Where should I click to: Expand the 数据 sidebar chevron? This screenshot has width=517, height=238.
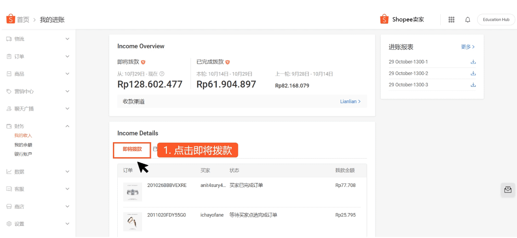tap(67, 172)
